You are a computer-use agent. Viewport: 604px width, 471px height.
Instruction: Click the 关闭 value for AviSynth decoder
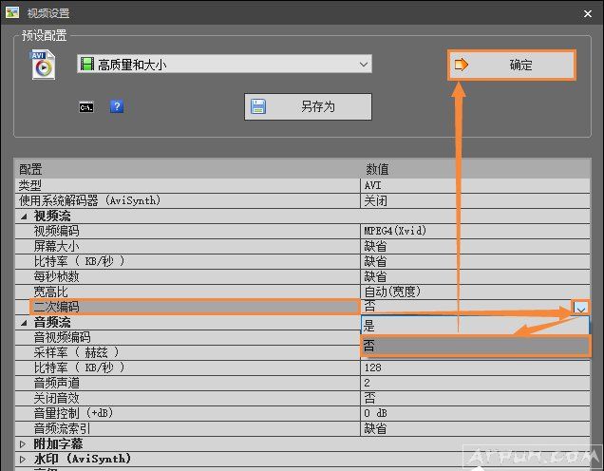[x=475, y=201]
